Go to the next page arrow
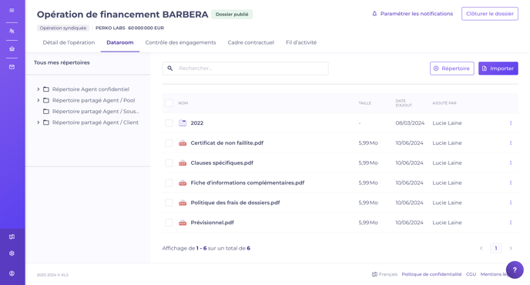This screenshot has height=285, width=530. tap(511, 248)
